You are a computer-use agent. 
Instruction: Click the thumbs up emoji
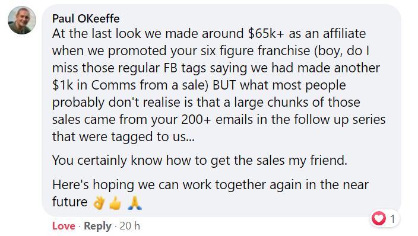click(x=115, y=203)
